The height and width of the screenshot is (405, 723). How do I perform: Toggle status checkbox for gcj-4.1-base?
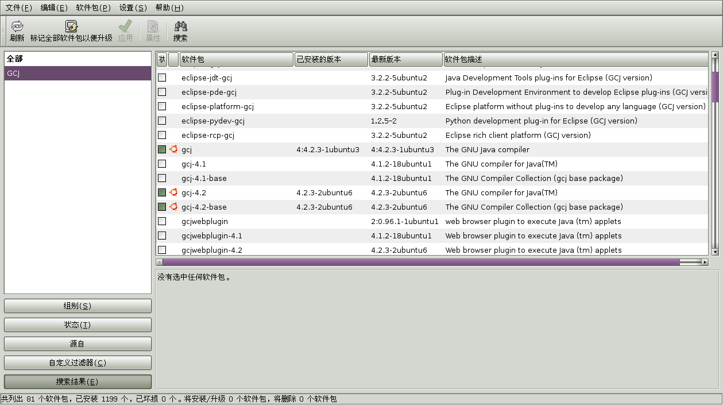162,178
